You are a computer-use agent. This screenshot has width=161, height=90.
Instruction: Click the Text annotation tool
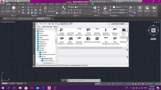[x=45, y=9]
